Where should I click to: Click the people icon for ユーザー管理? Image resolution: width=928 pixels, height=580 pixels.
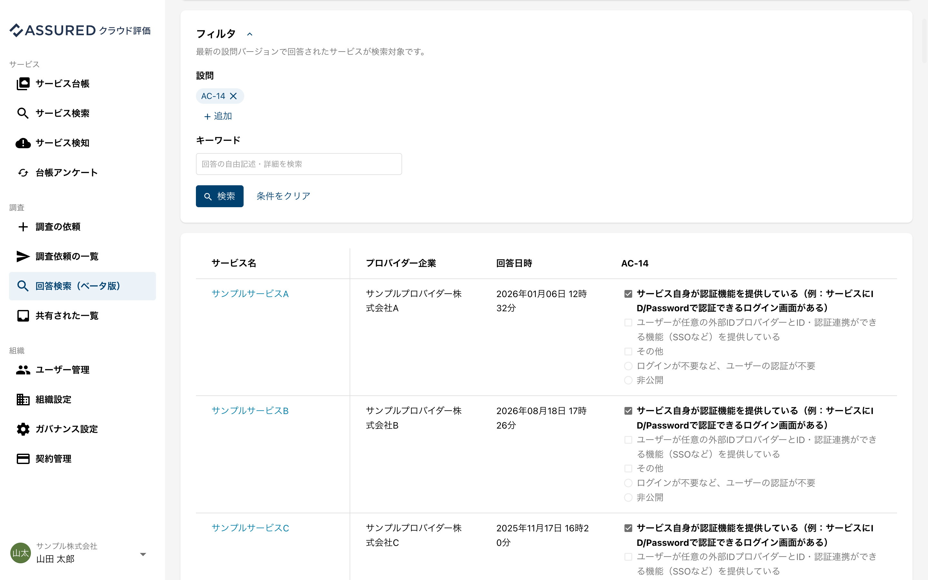pos(23,370)
